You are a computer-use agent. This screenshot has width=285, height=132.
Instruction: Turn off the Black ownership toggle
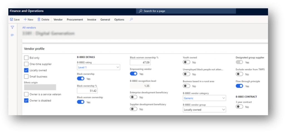coord(80,79)
